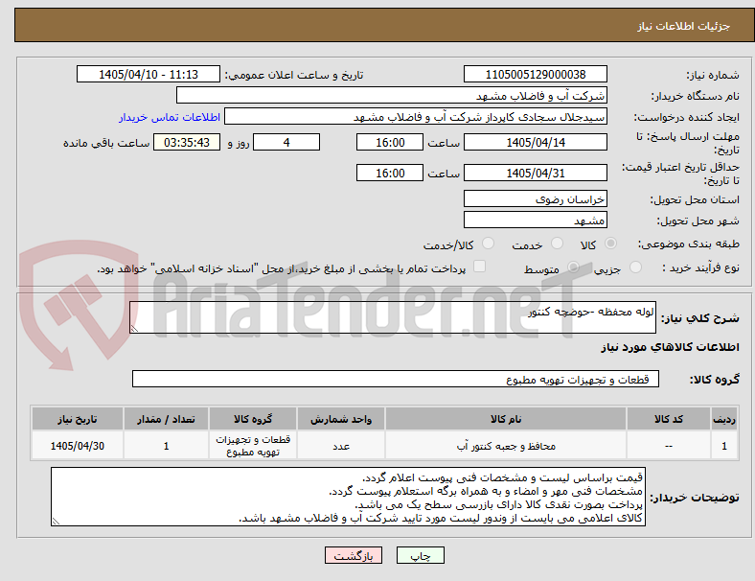Click the چاپ print button
Screen dimensions: 755x581
click(x=421, y=555)
